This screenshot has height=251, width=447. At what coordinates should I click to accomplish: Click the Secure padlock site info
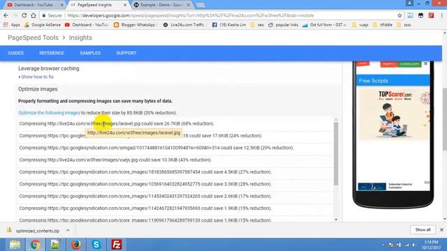point(52,15)
